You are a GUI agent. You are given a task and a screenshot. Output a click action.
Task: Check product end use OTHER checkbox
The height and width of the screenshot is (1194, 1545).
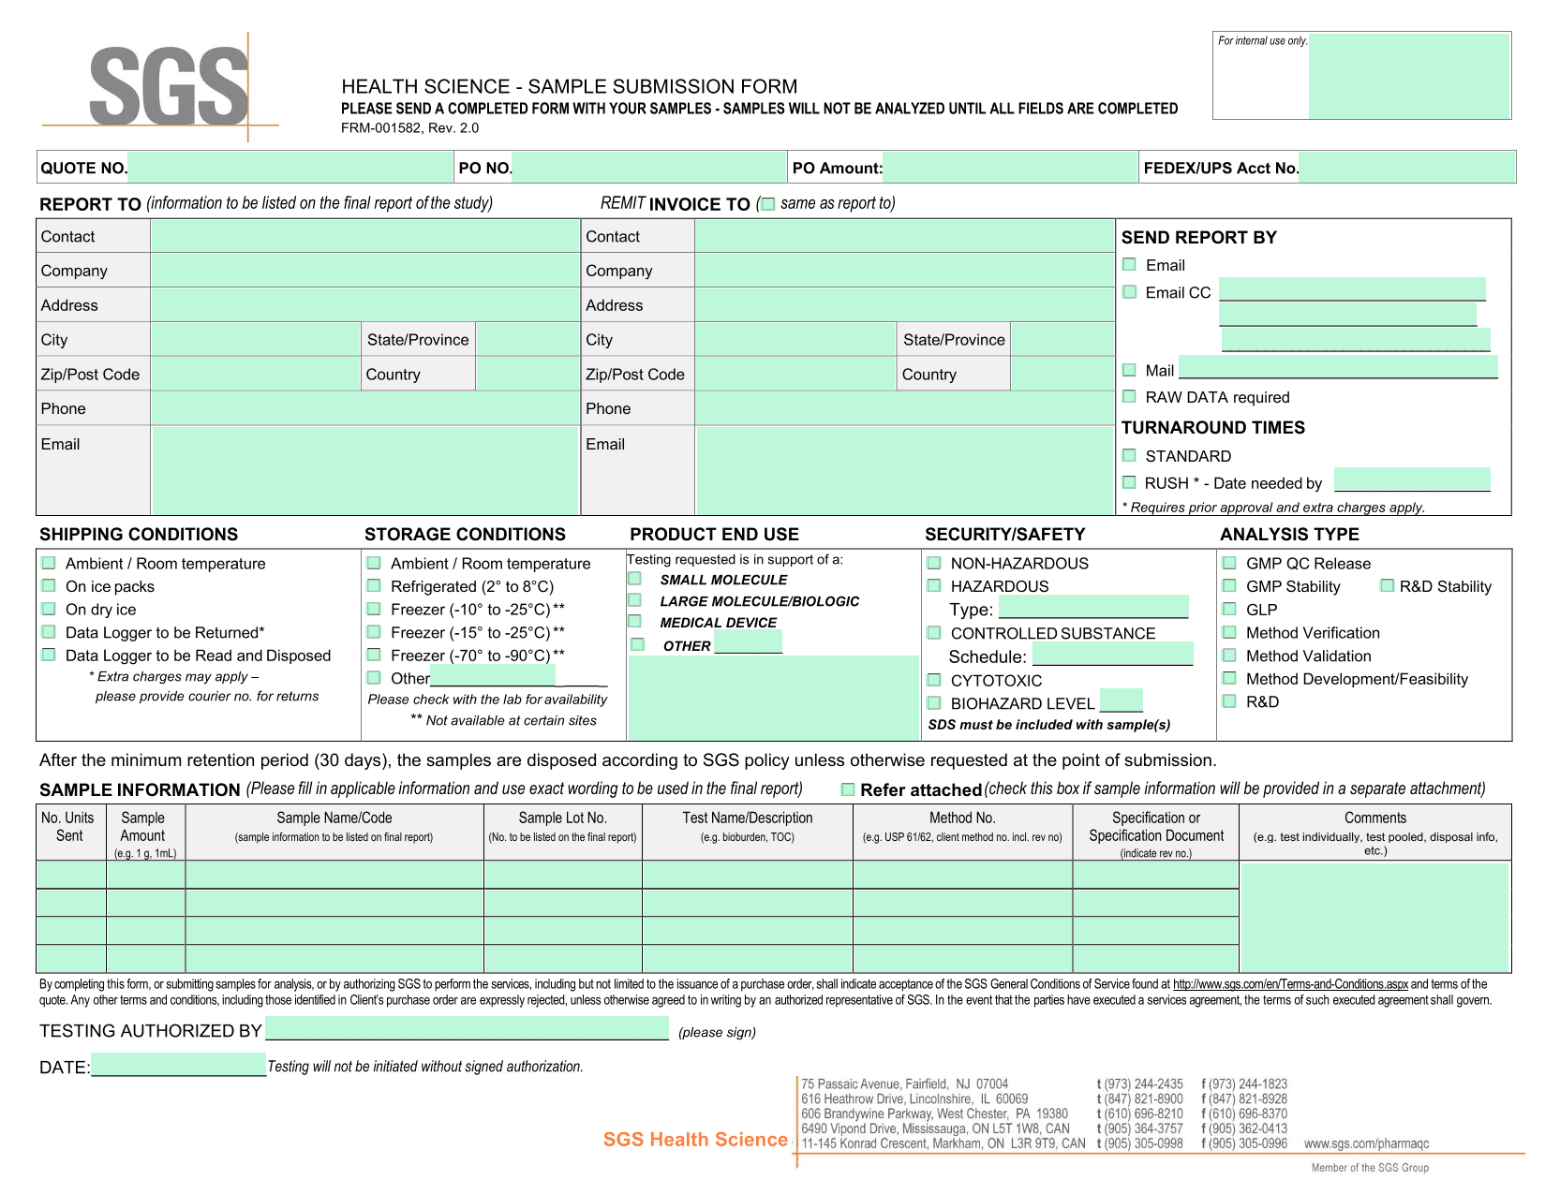(x=638, y=645)
